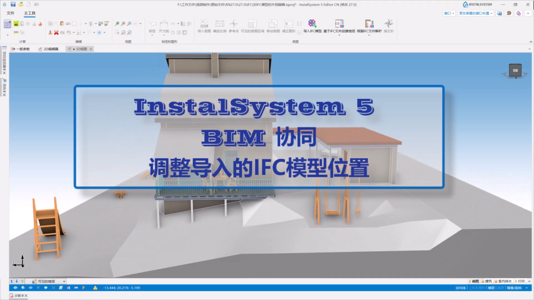
Task: Click the floor down arrow icon
Action: click(x=17, y=281)
